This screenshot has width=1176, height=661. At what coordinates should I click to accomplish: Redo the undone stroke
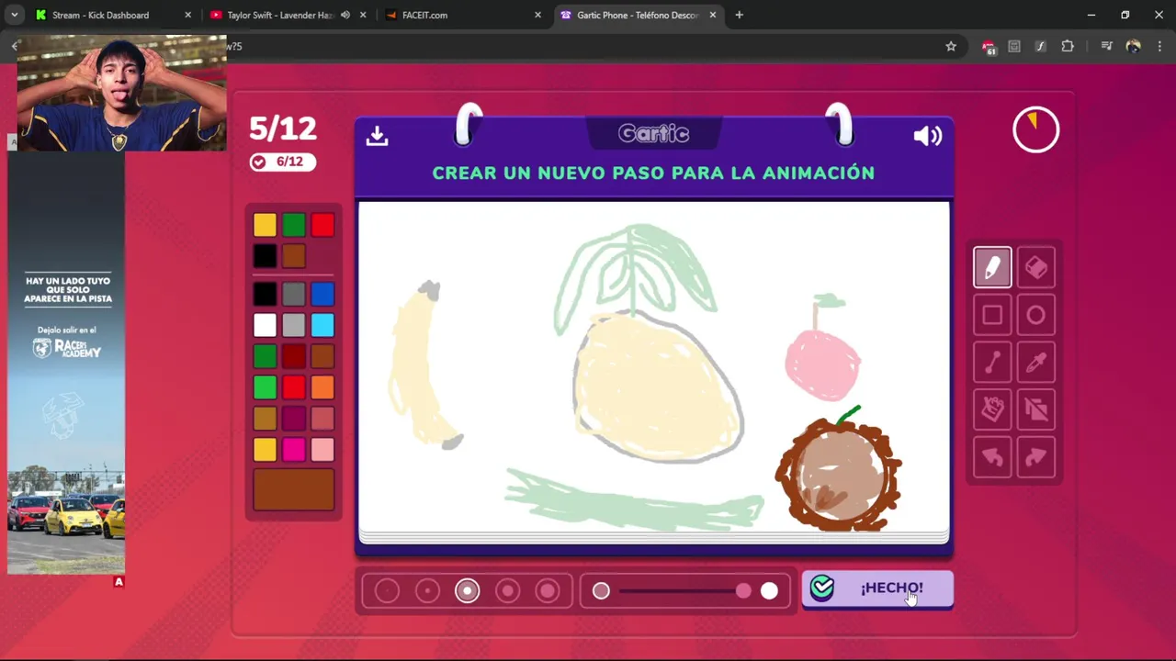(1036, 457)
